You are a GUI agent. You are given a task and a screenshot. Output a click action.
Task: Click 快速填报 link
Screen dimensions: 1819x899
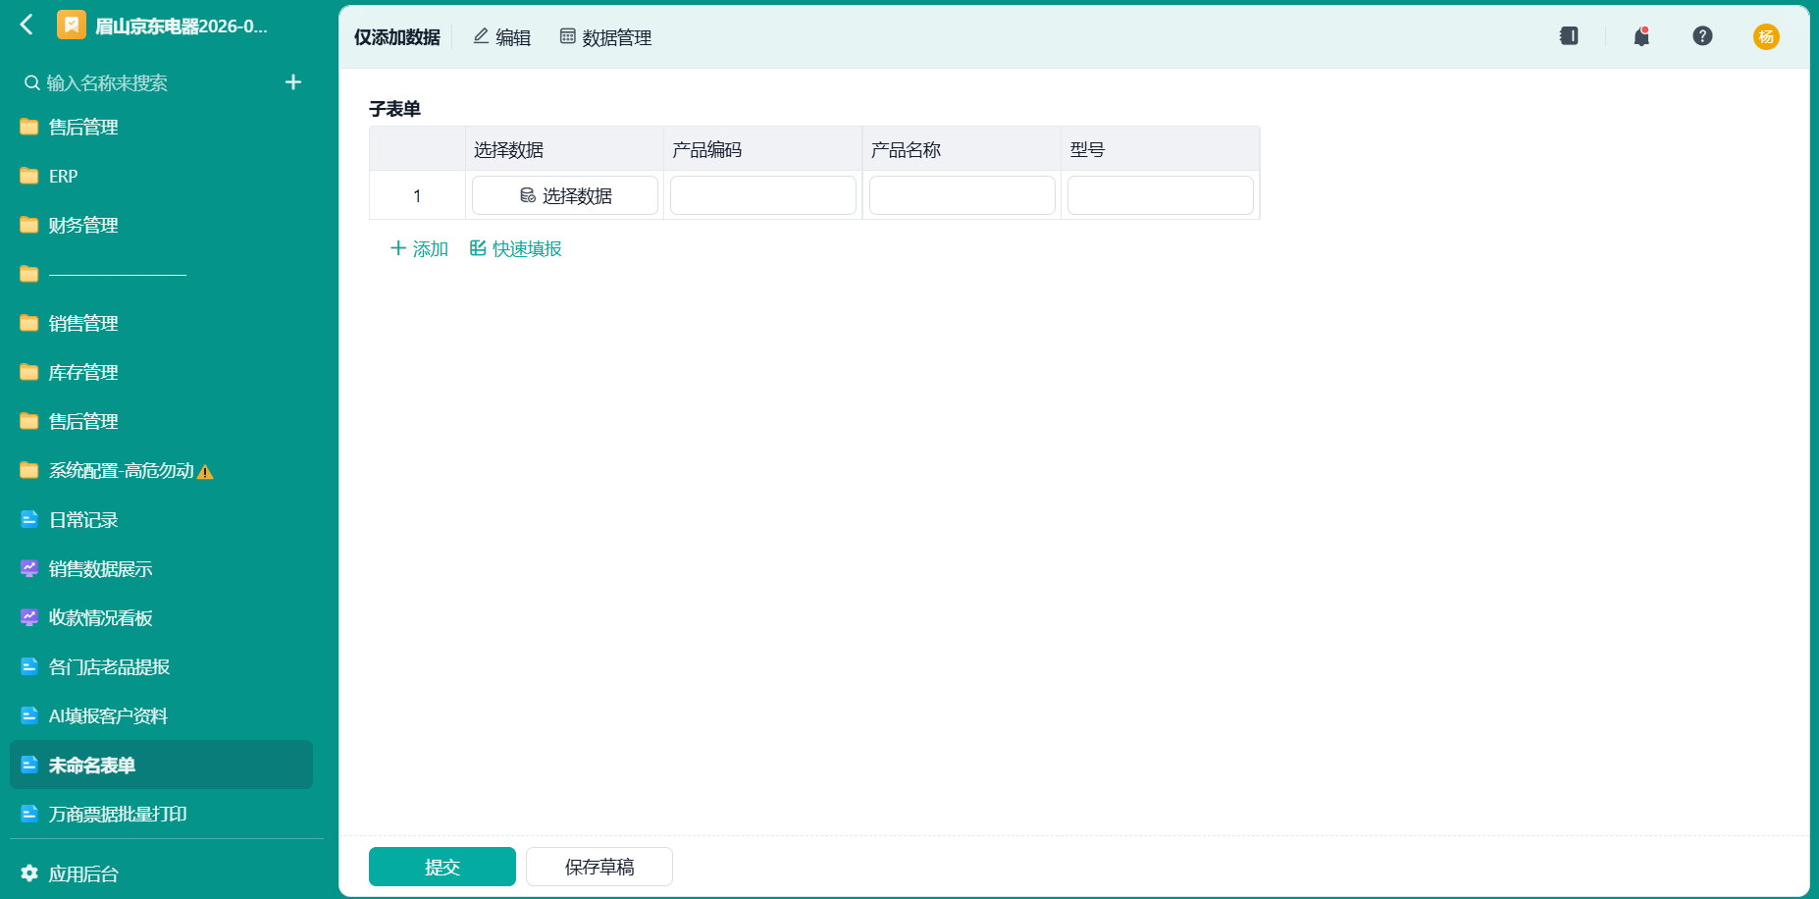point(515,248)
